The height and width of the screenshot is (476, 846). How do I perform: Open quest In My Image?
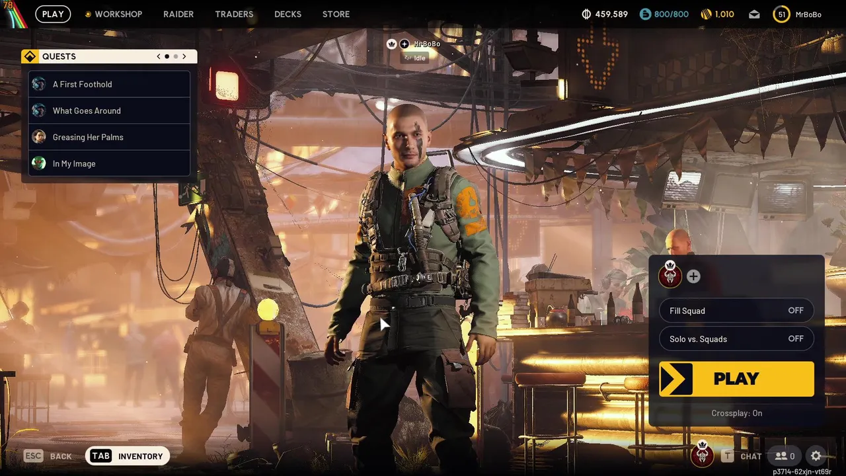point(109,163)
